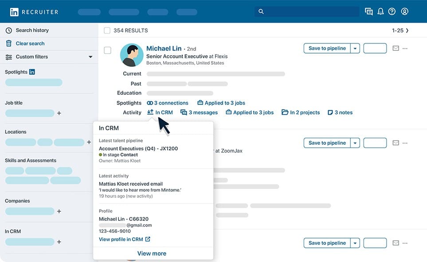
Task: Open Search history in sidebar
Action: (32, 30)
